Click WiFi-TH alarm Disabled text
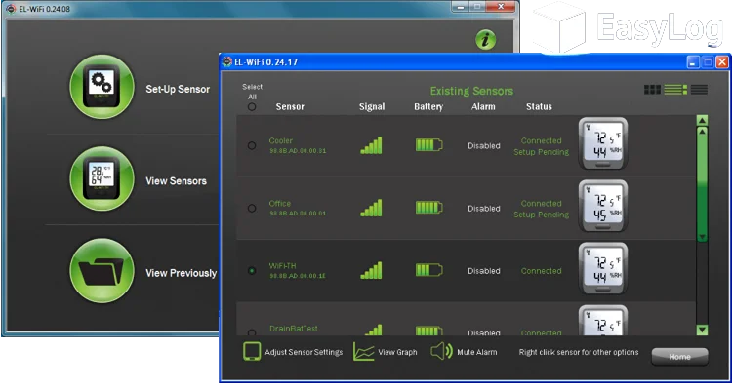The width and height of the screenshot is (732, 390). [x=484, y=271]
